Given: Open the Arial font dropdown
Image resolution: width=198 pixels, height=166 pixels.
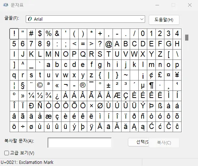Looking at the screenshot, I should pyautogui.click(x=85, y=19).
